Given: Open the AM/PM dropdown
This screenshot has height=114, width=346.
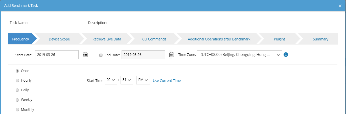Looking at the screenshot, I should [x=143, y=80].
